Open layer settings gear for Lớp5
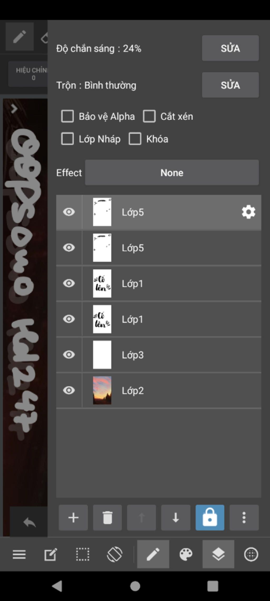This screenshot has width=270, height=601. click(x=248, y=212)
